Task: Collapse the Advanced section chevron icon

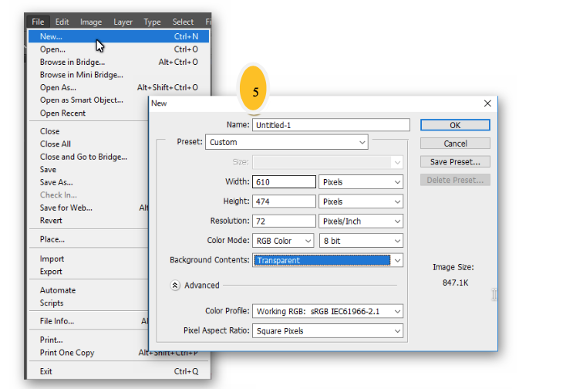Action: click(x=175, y=285)
